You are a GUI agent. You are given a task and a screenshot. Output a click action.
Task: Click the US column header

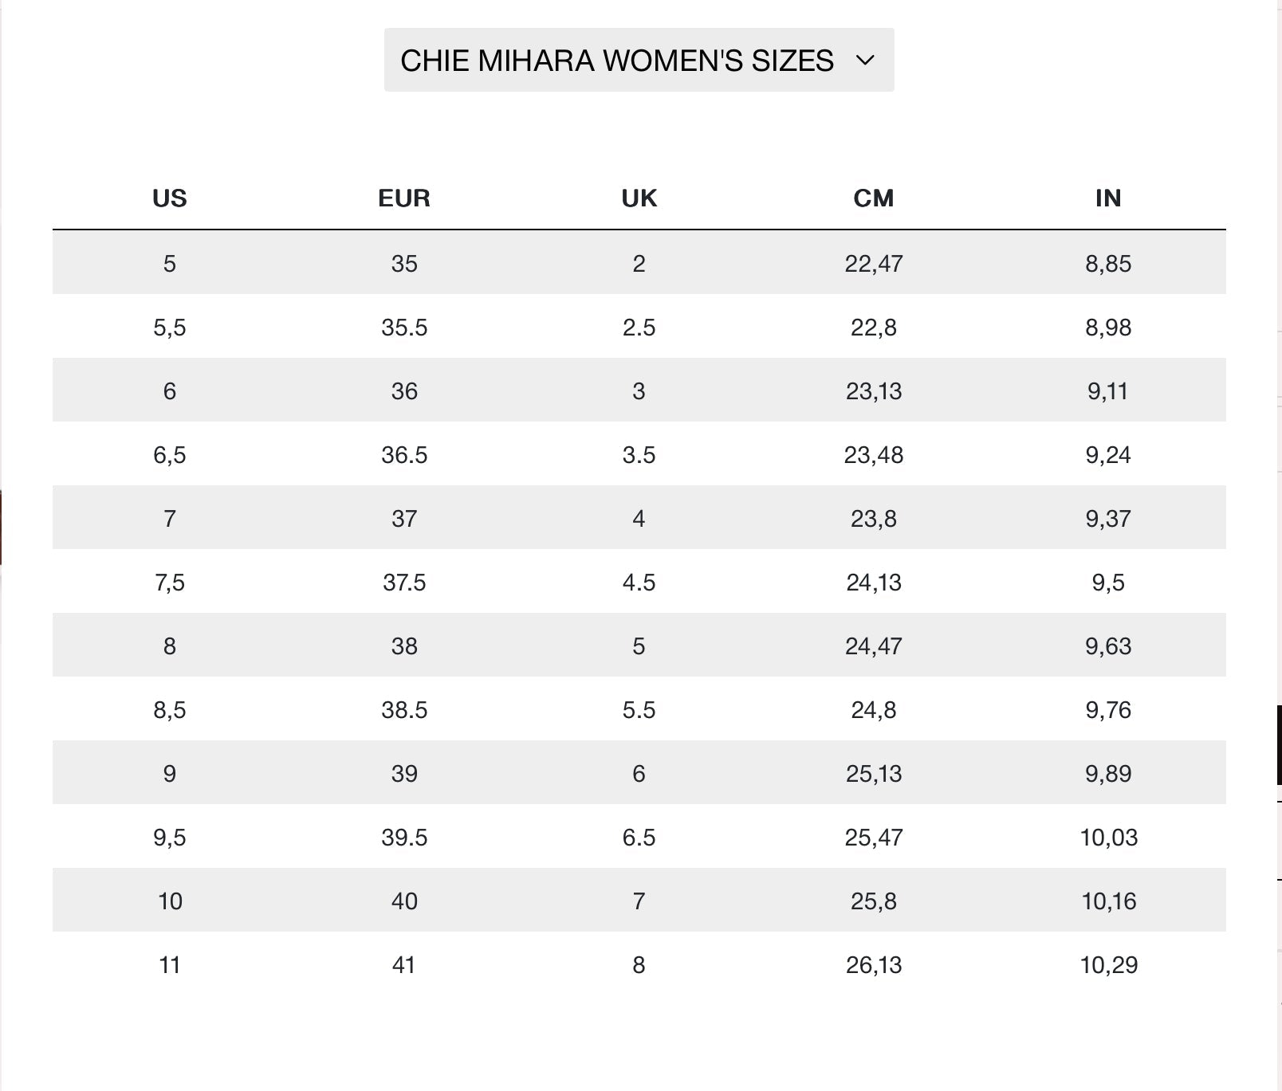[x=169, y=198]
